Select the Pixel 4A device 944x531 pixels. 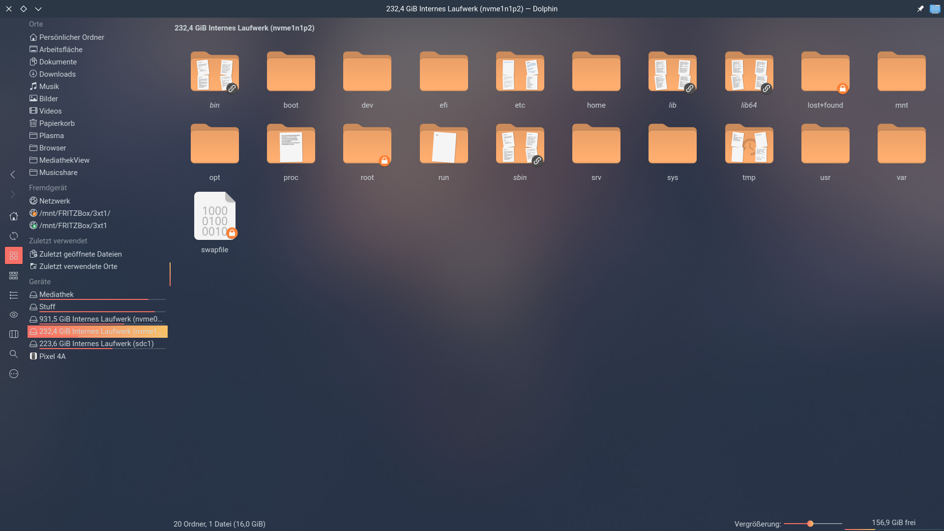(x=52, y=356)
